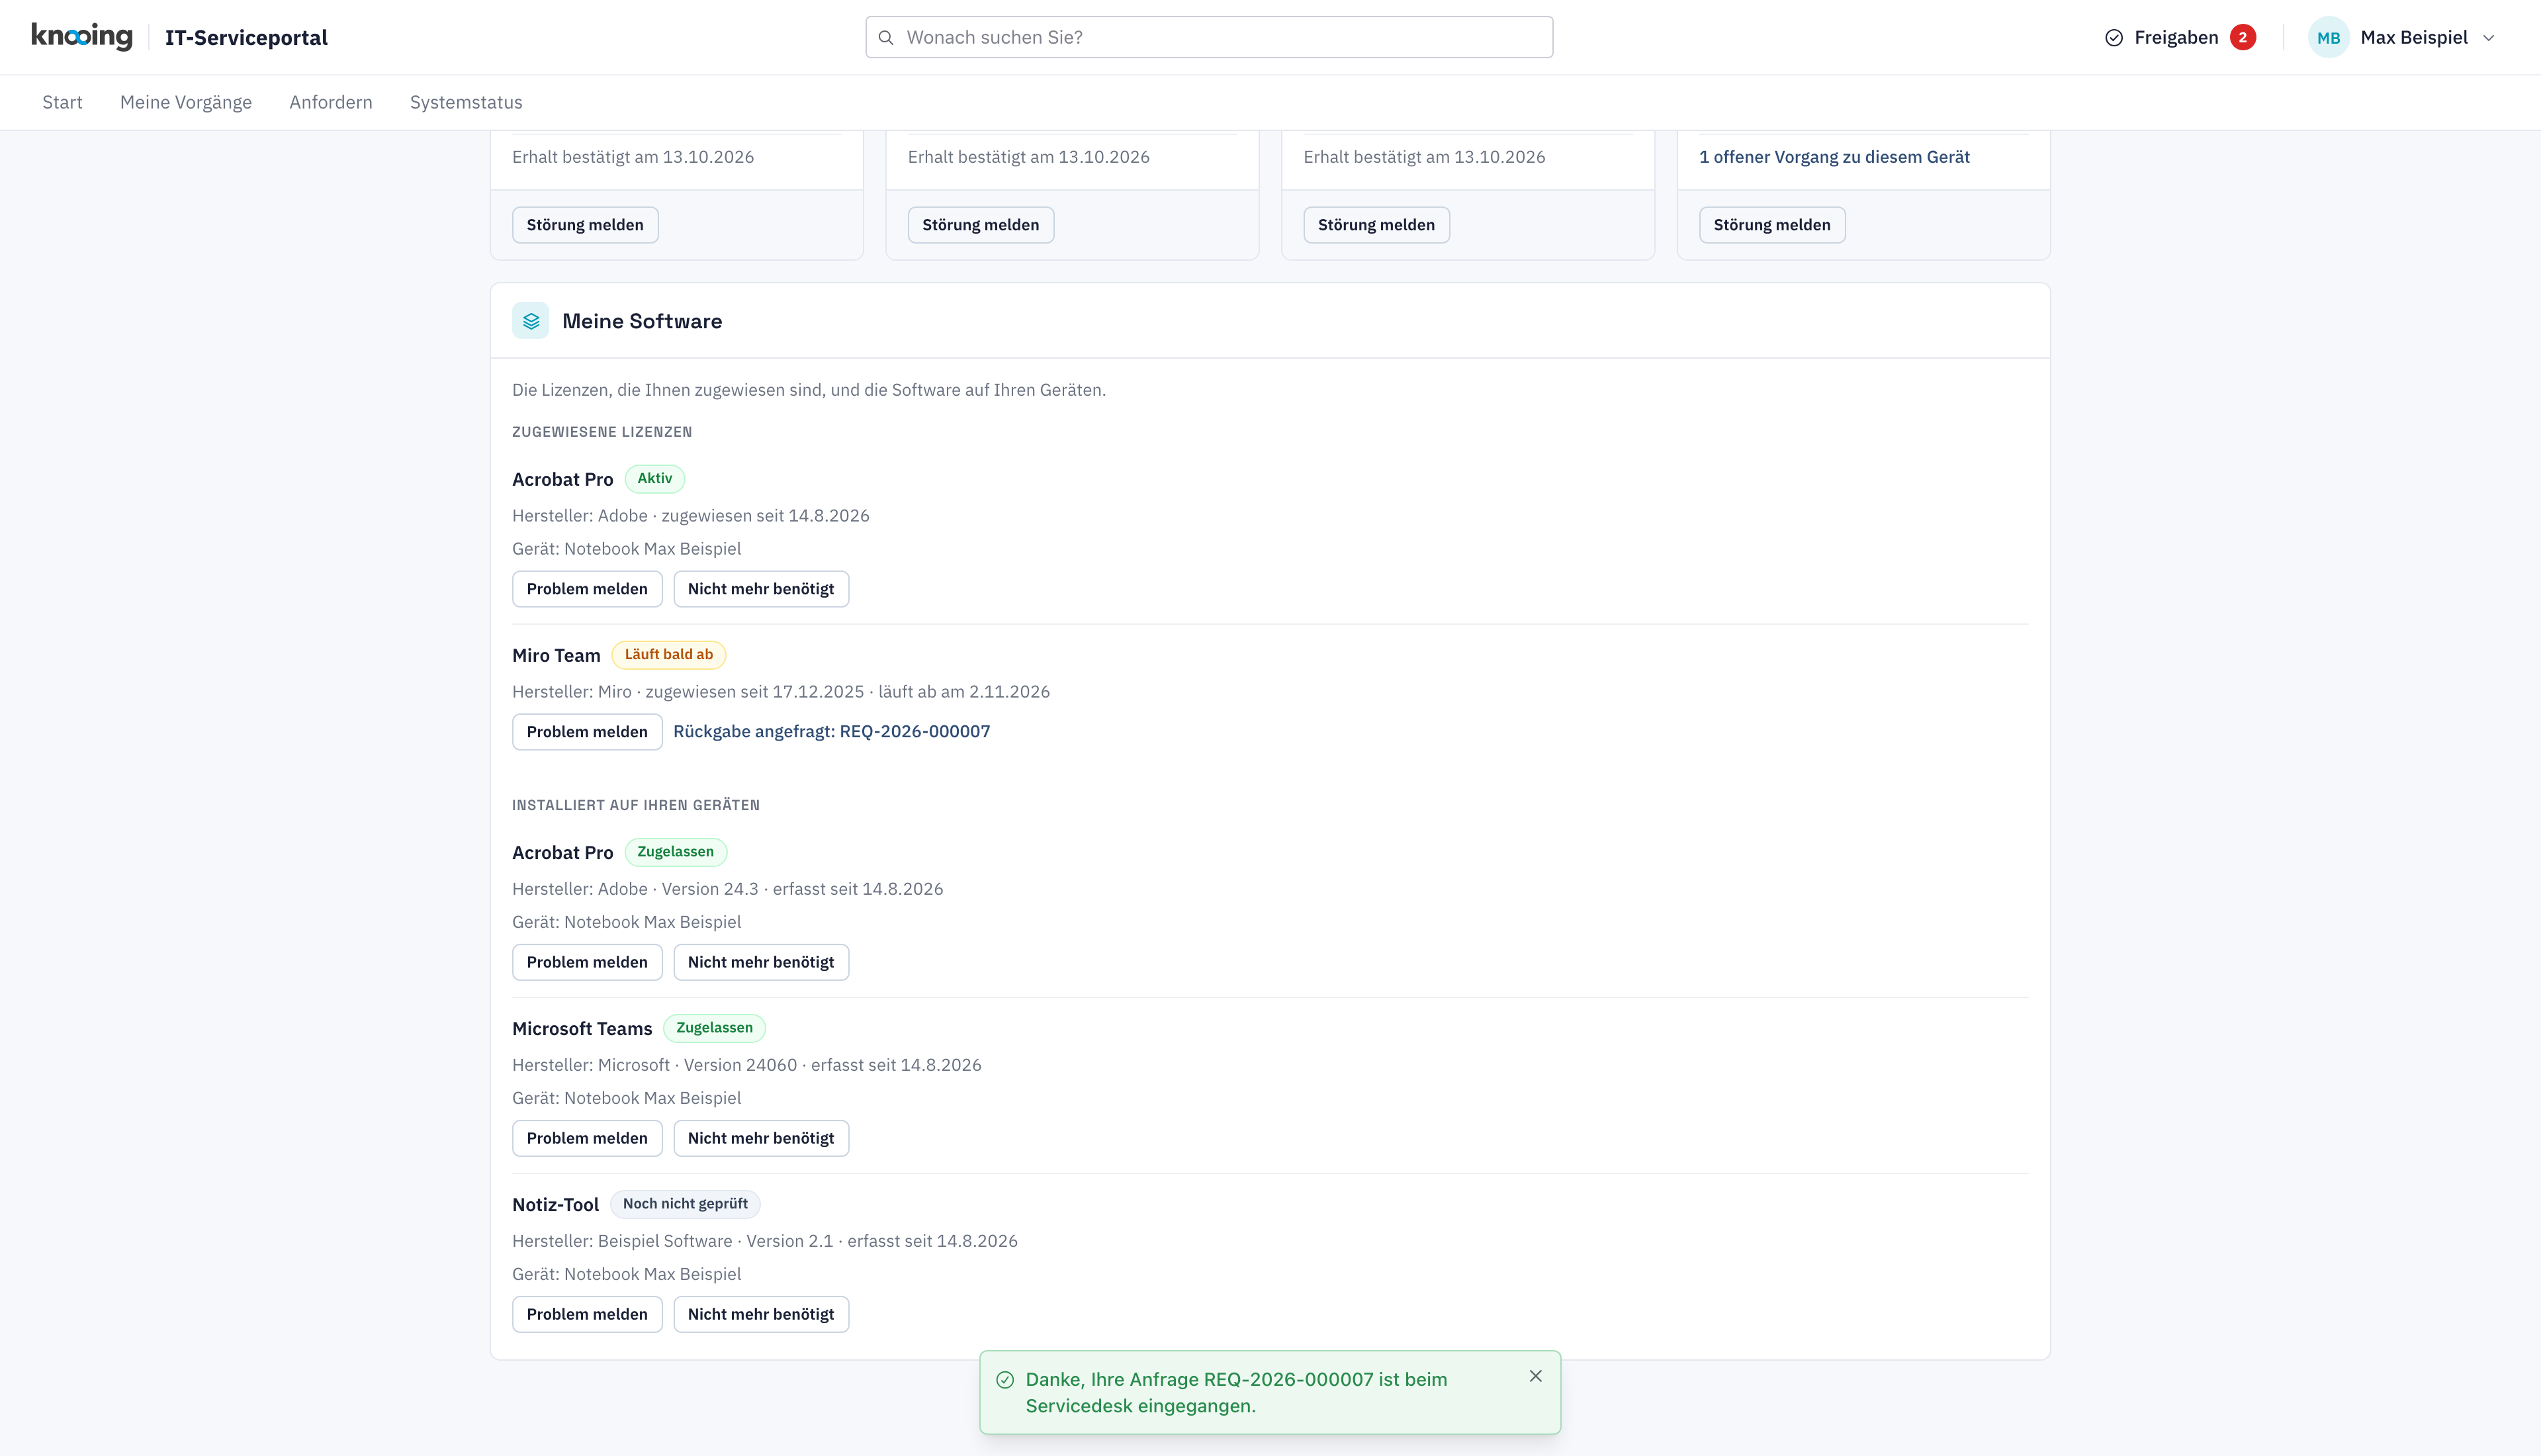
Task: Report a problem for Microsoft Teams
Action: (587, 1138)
